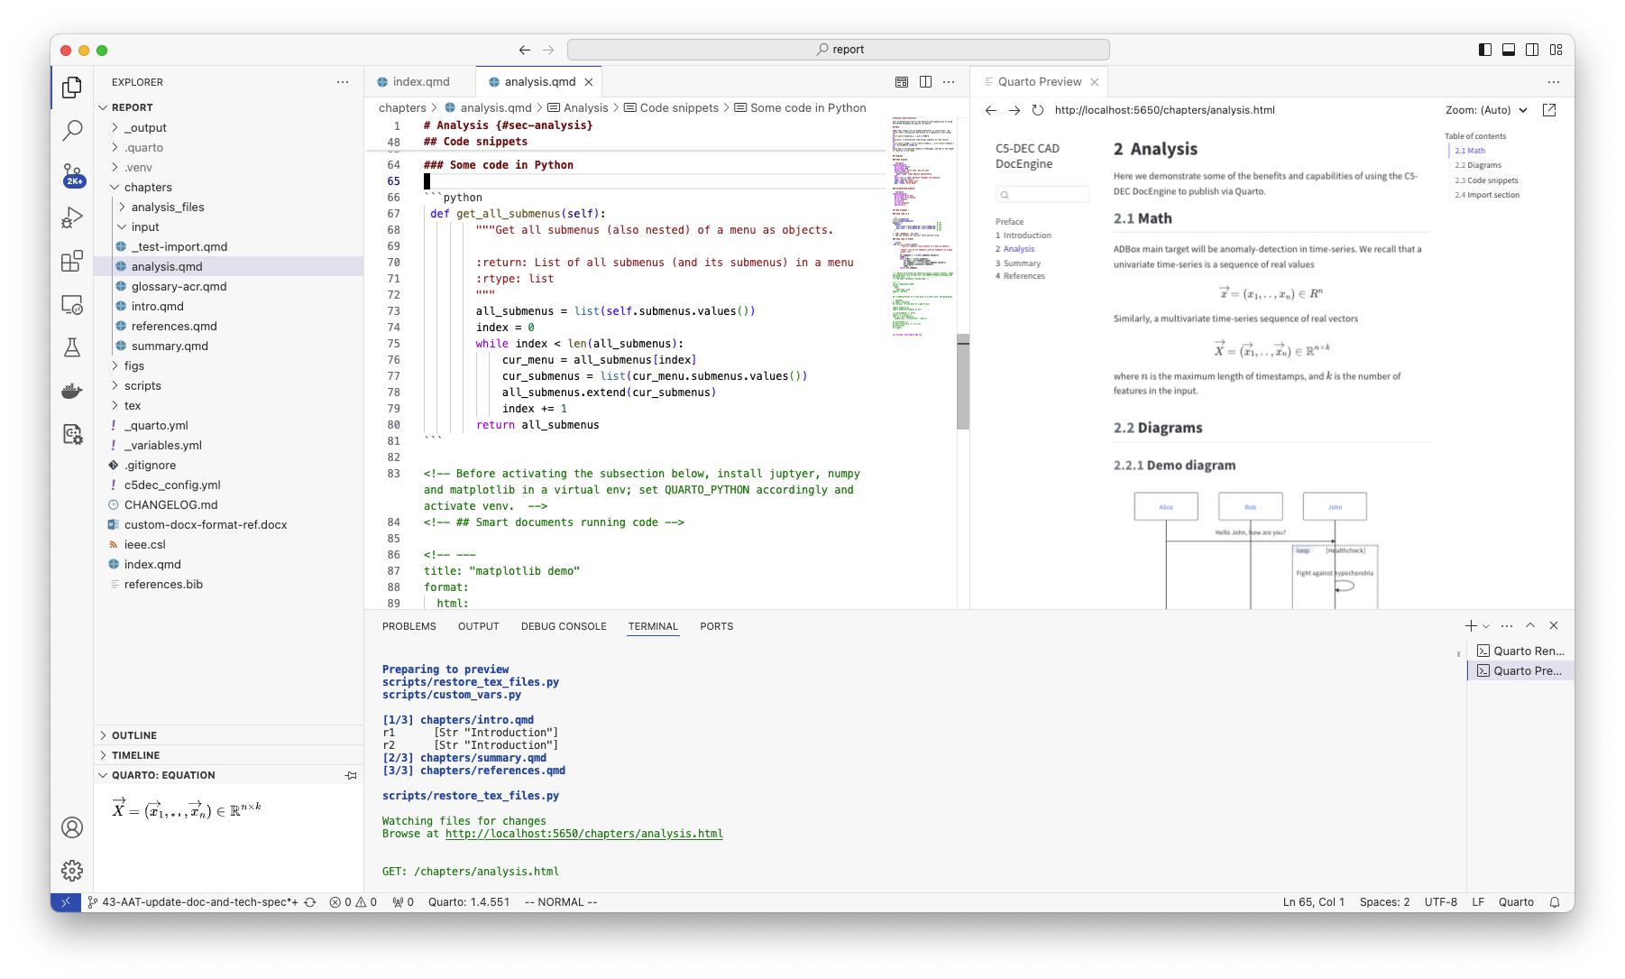Open the Run and Debug view
The image size is (1625, 979).
point(72,217)
